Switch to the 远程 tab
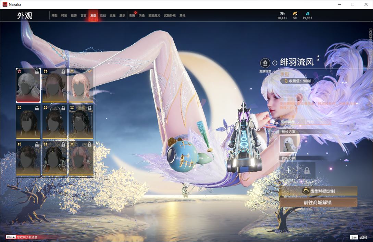 click(x=113, y=15)
